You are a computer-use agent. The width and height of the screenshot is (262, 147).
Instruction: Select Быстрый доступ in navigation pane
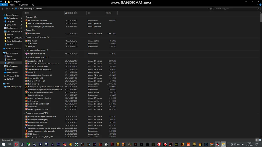(12, 15)
